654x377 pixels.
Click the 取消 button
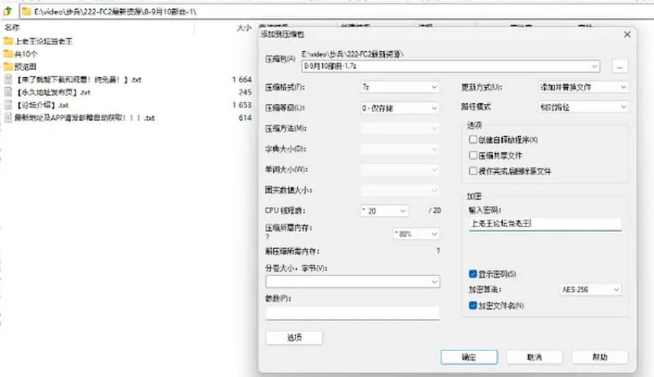[x=534, y=357]
